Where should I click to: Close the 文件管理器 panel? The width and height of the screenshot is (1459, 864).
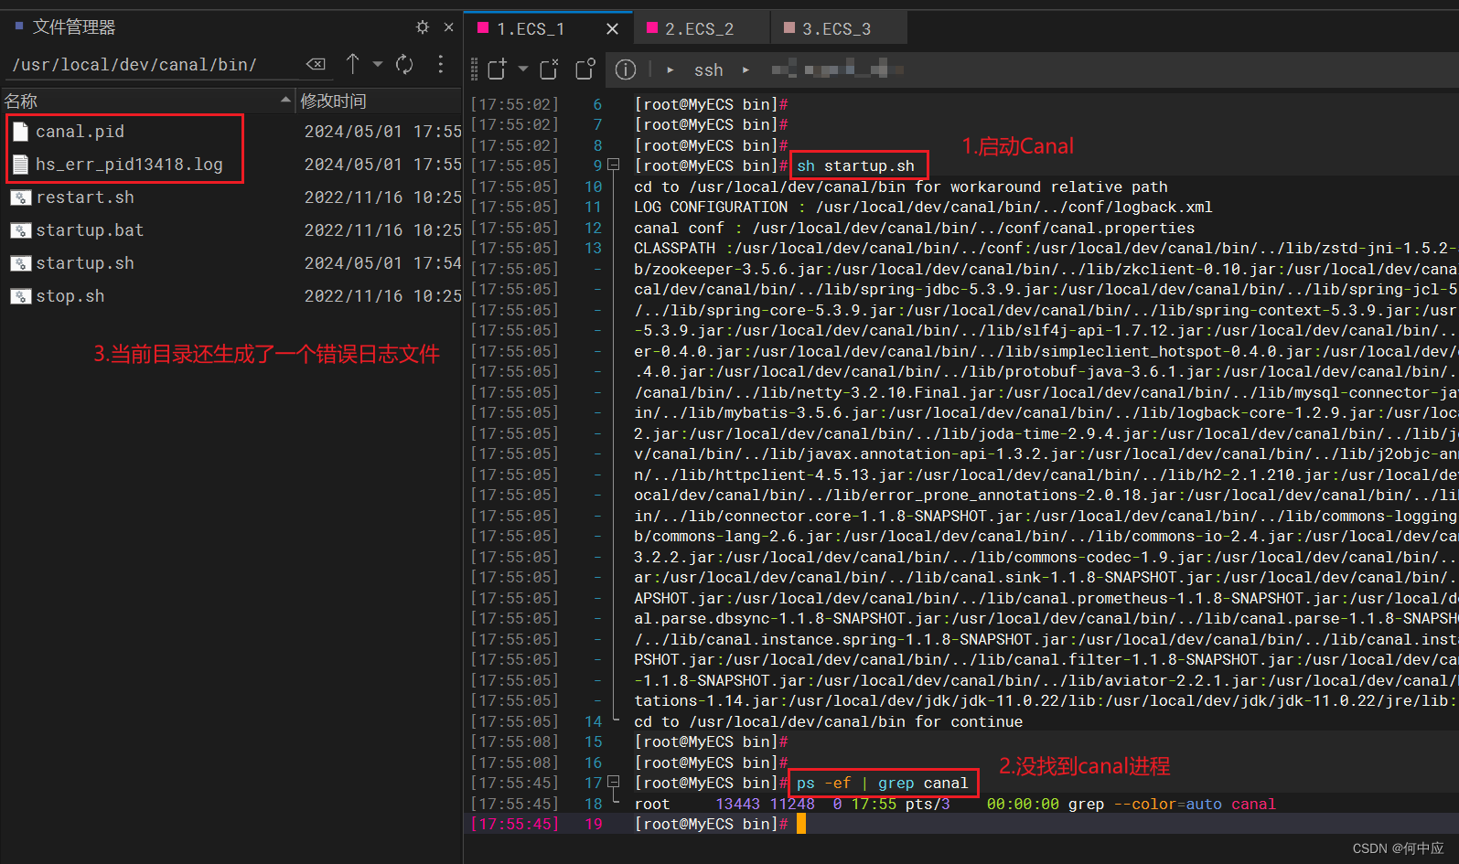(448, 27)
